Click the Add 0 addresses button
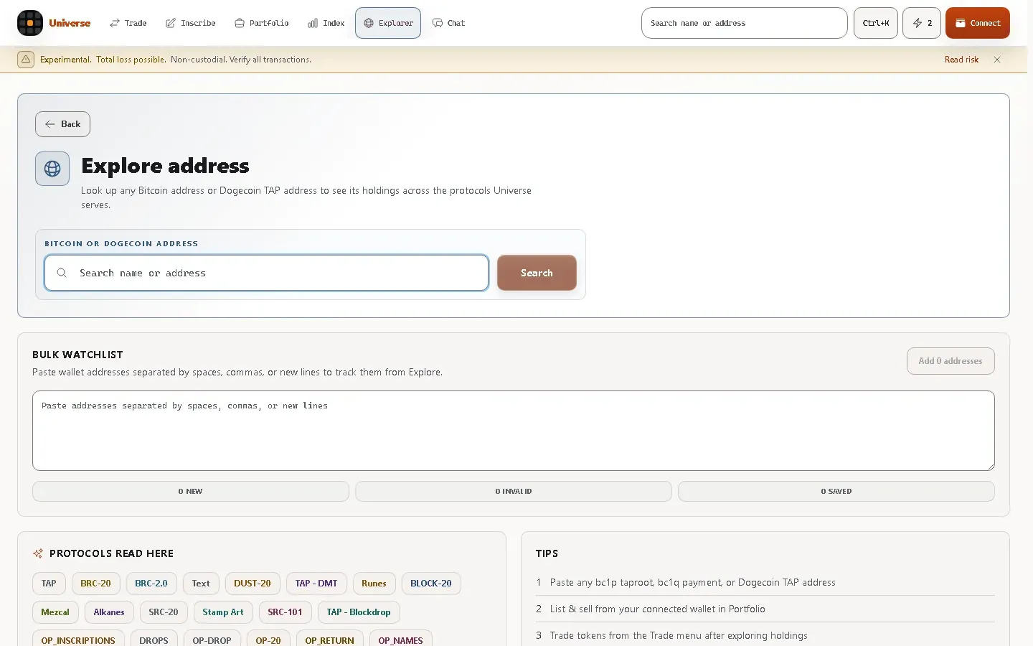This screenshot has width=1033, height=646. pyautogui.click(x=951, y=361)
